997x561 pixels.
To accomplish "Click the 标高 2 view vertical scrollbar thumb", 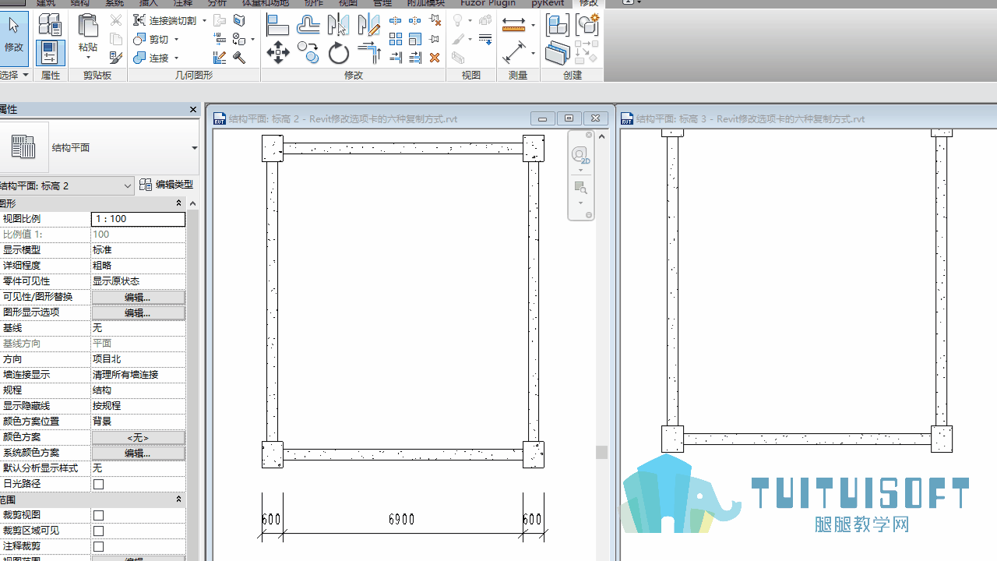I will [601, 452].
